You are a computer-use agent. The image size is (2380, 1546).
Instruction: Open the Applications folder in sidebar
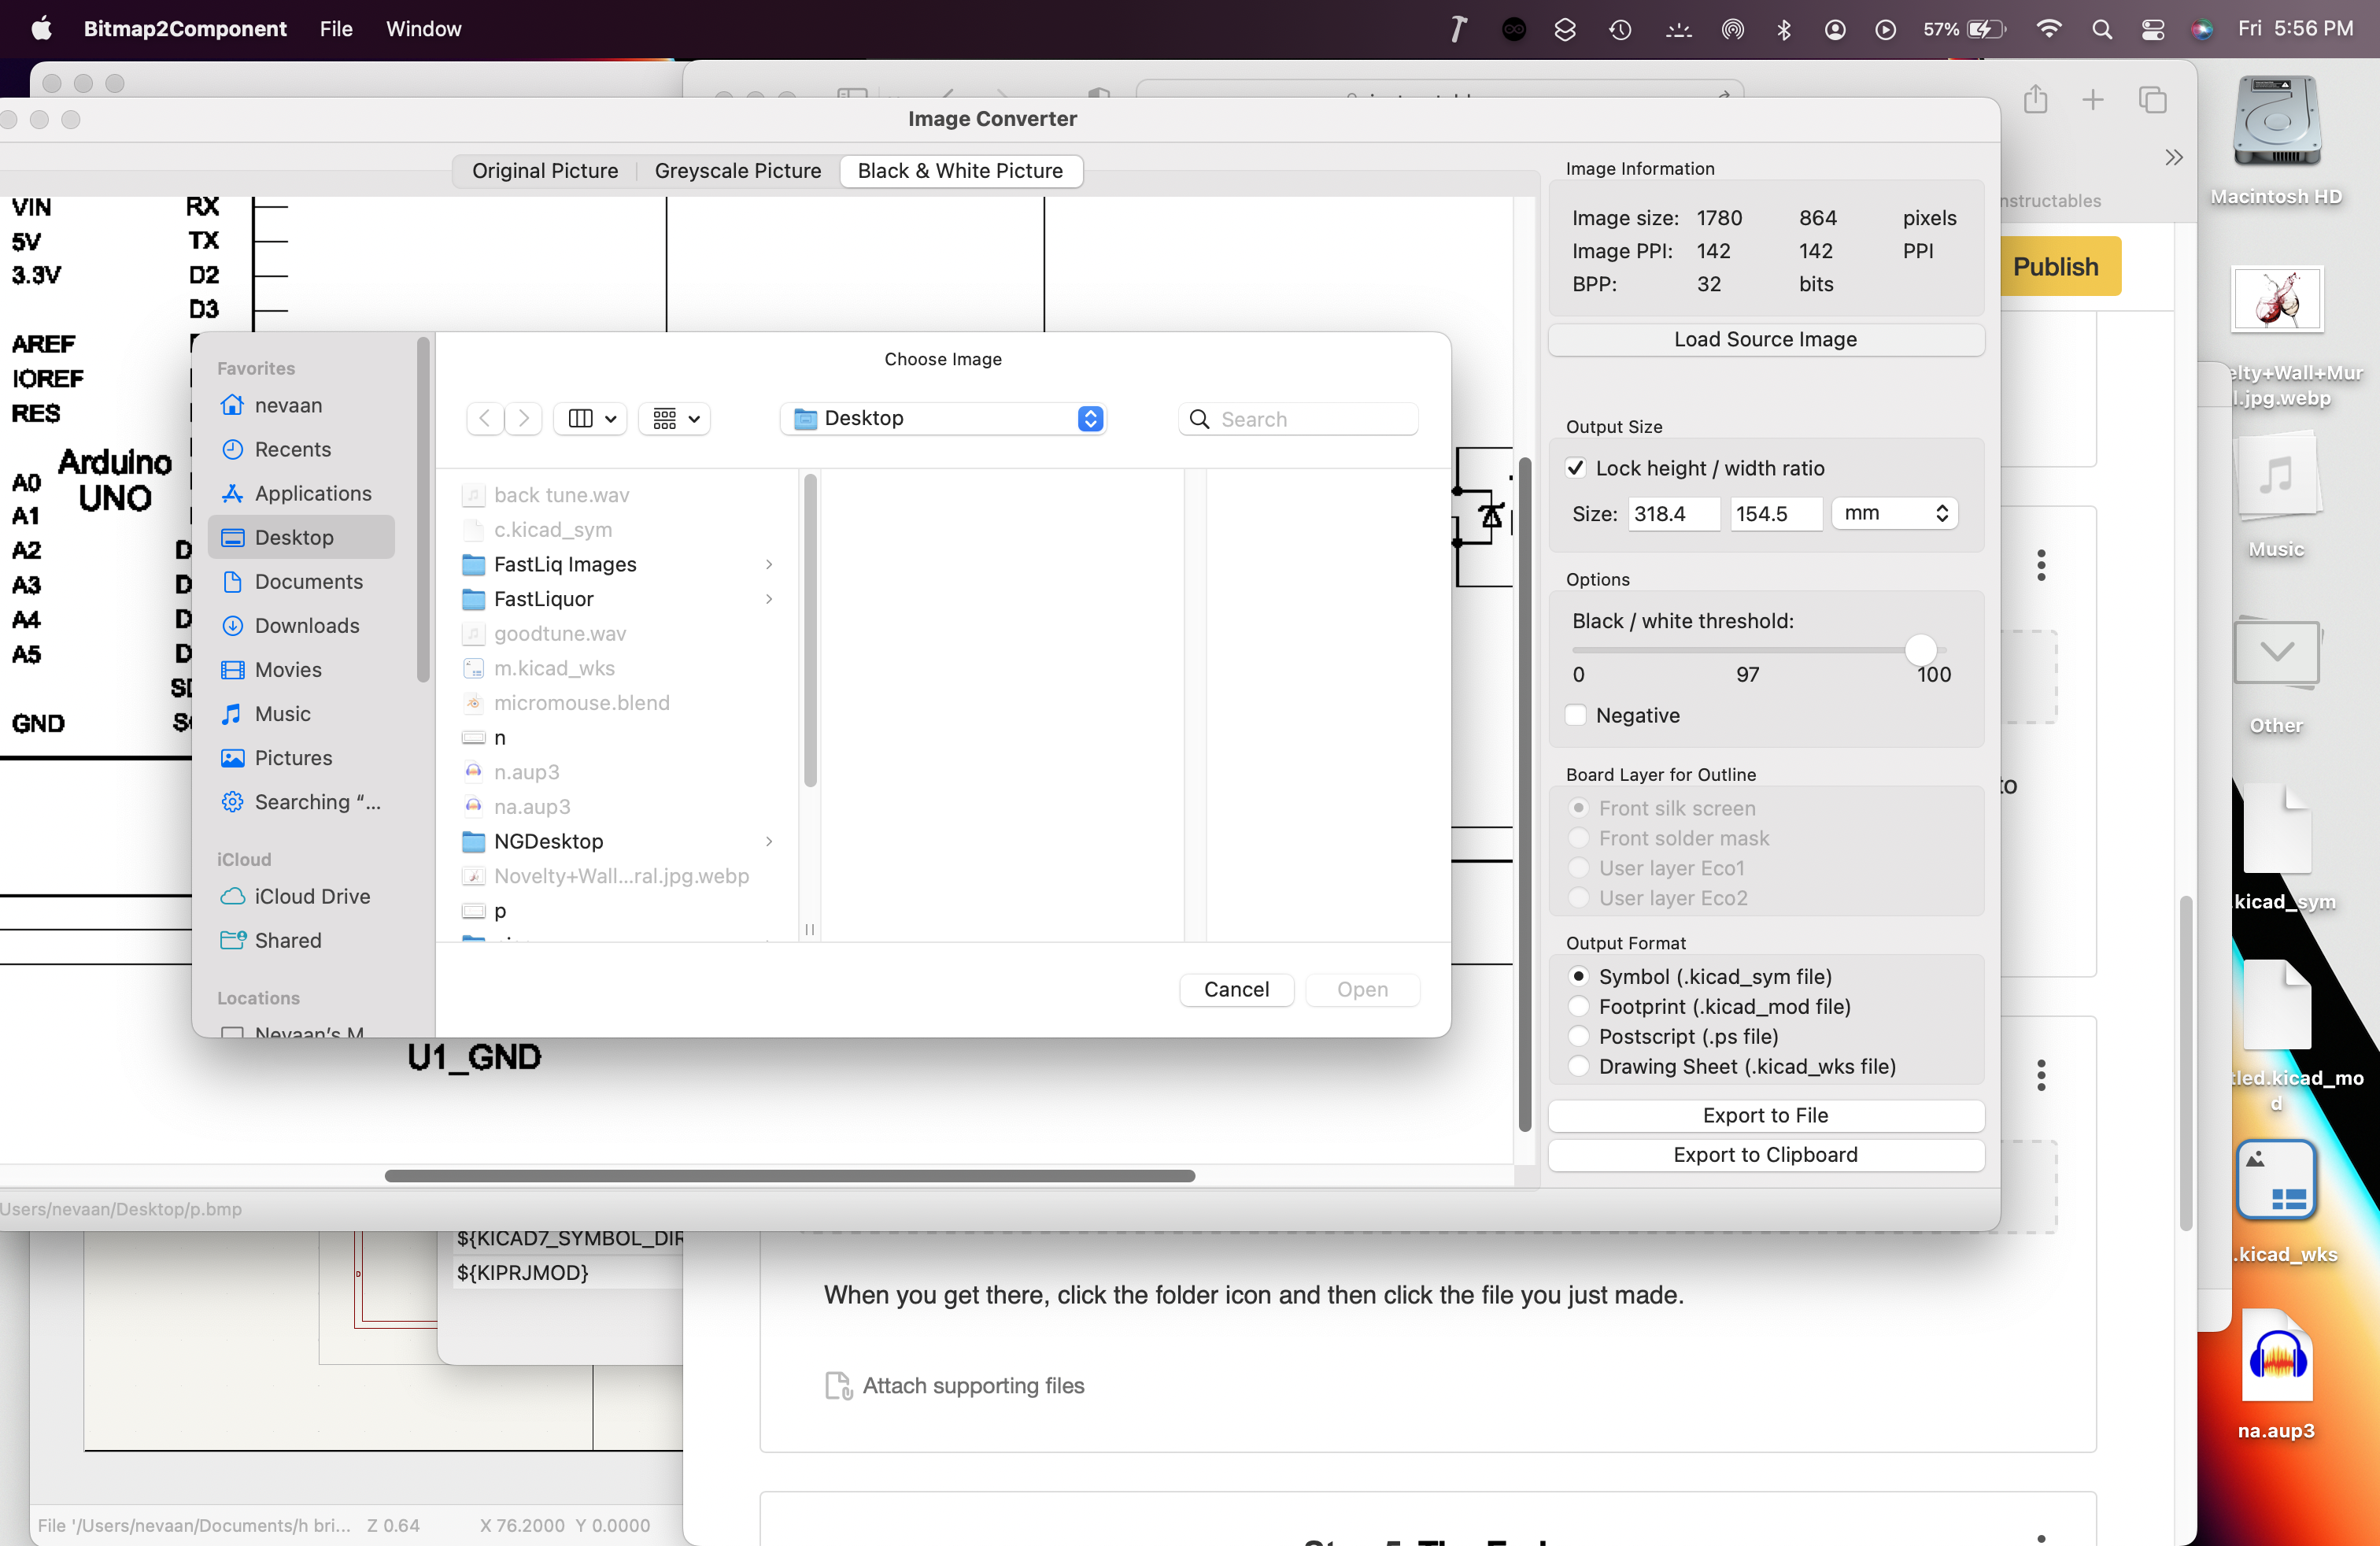point(312,493)
